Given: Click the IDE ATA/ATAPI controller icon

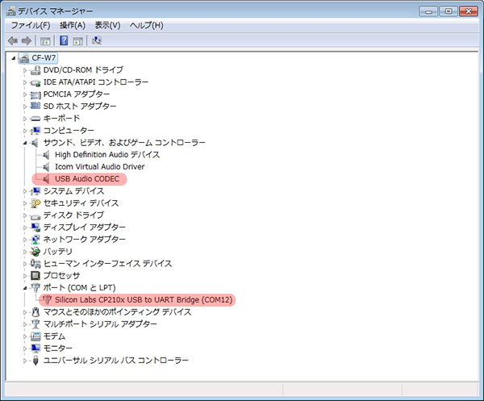Looking at the screenshot, I should point(35,82).
